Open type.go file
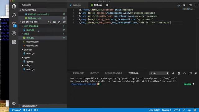Screen dimensions: 199x112 click(x=43, y=62)
